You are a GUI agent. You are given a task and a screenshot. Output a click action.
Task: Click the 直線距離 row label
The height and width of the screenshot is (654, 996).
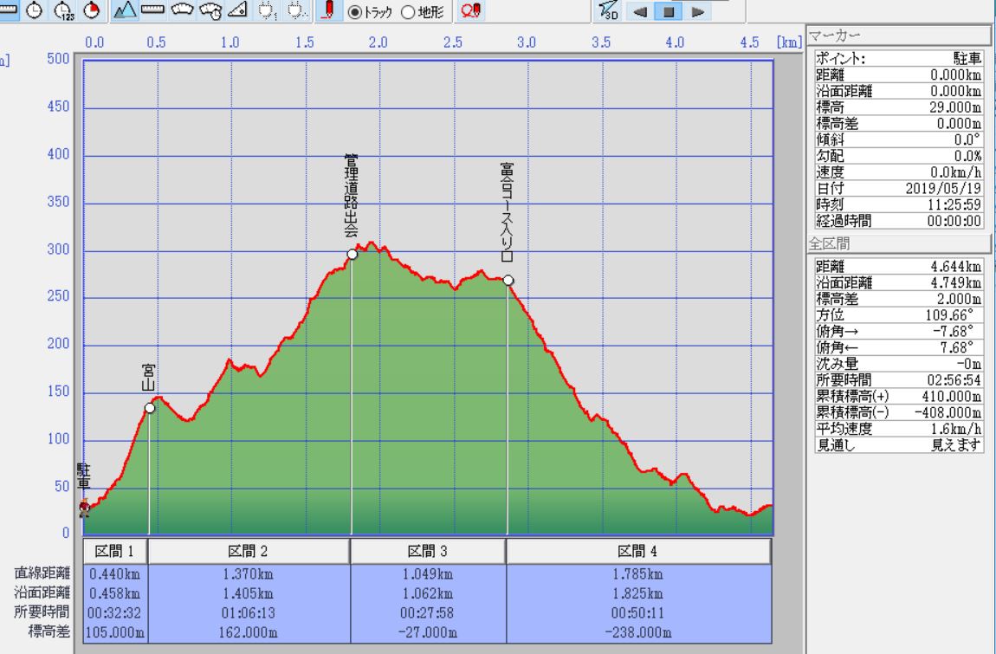[x=42, y=573]
